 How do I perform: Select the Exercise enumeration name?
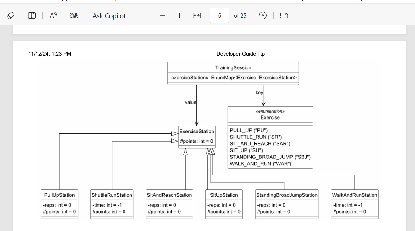[270, 118]
